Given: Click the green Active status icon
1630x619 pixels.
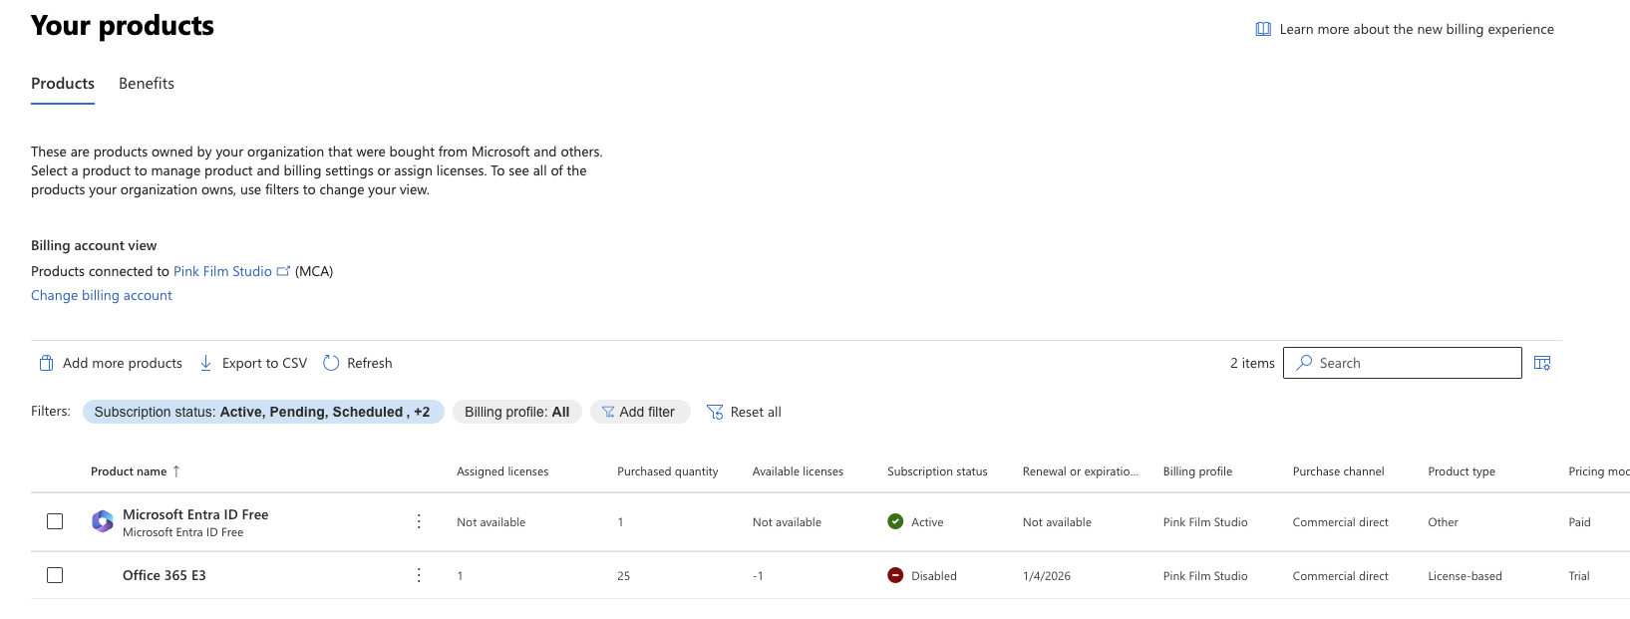Looking at the screenshot, I should (895, 521).
